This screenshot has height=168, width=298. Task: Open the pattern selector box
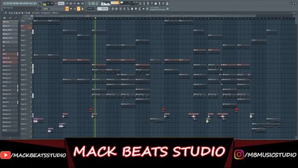103,8
